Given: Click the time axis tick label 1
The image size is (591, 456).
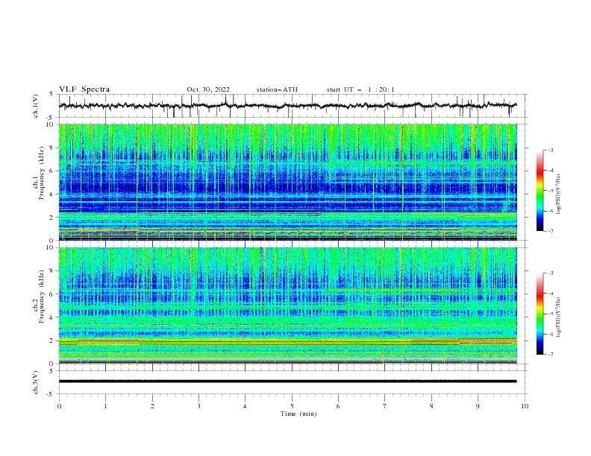Looking at the screenshot, I should tap(105, 406).
